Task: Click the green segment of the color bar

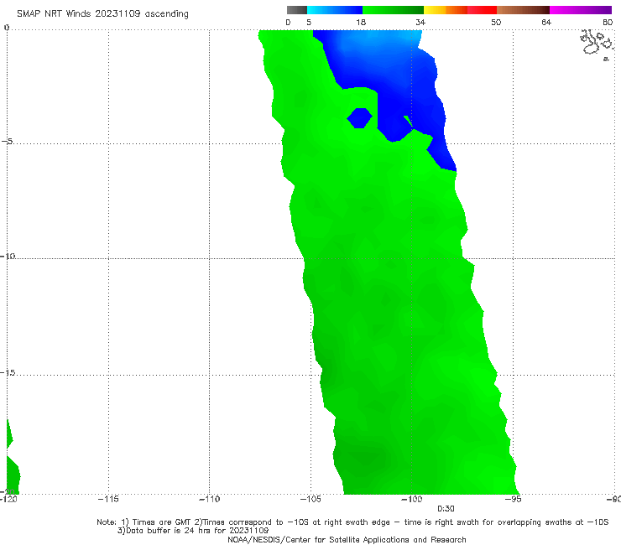Action: pyautogui.click(x=393, y=10)
